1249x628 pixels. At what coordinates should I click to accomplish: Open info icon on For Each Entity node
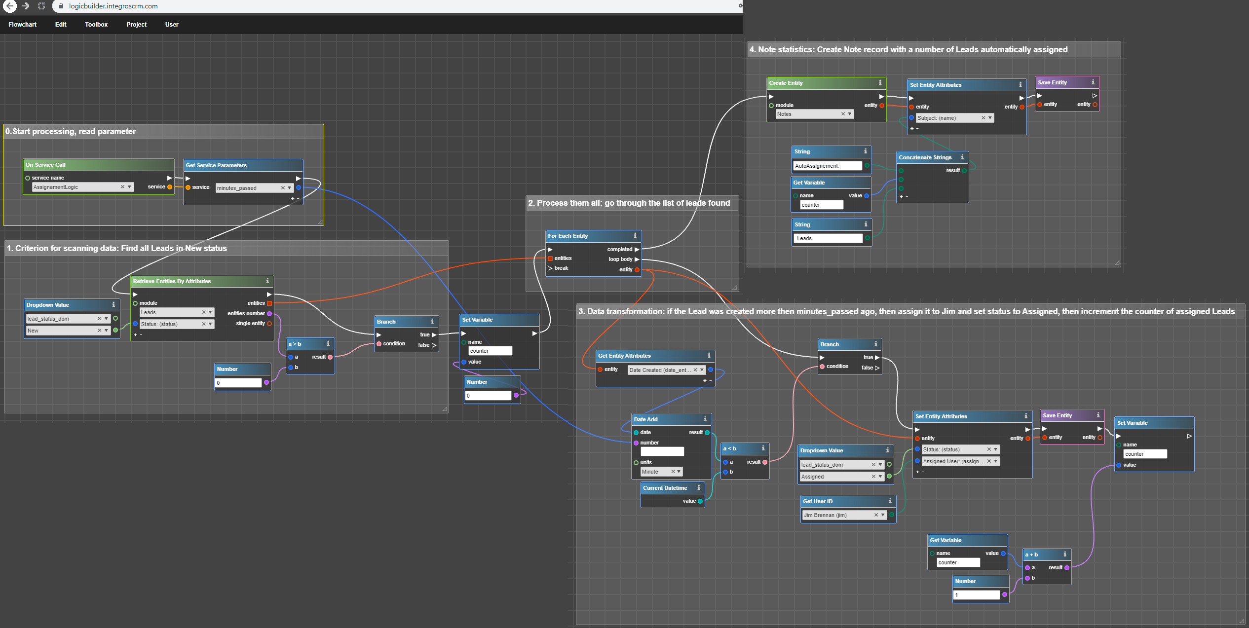(635, 236)
